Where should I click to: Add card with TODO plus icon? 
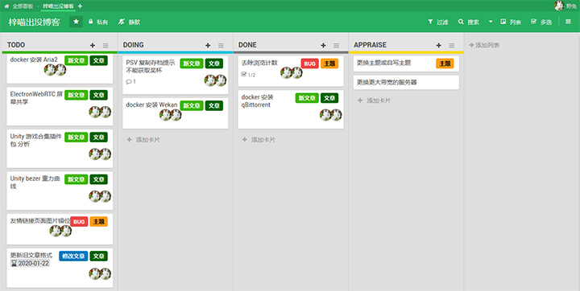point(93,46)
